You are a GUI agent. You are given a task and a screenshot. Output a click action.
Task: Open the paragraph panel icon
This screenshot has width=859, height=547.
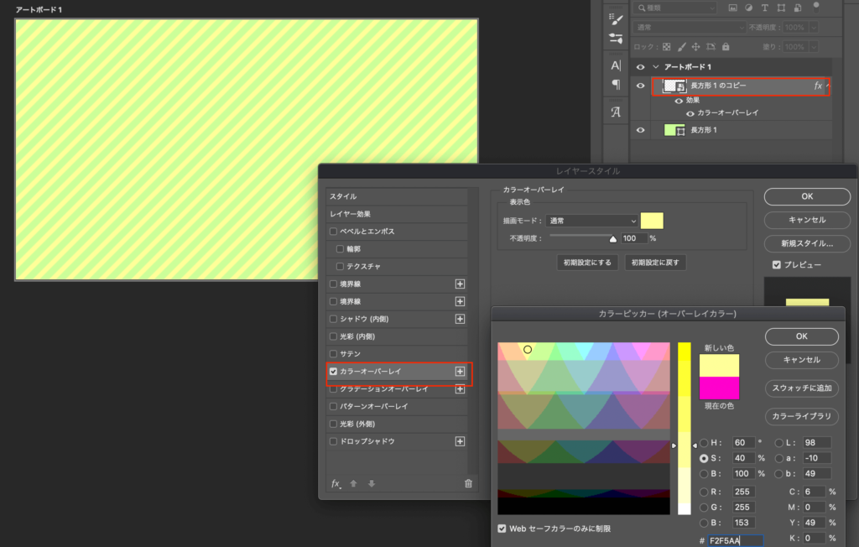616,84
